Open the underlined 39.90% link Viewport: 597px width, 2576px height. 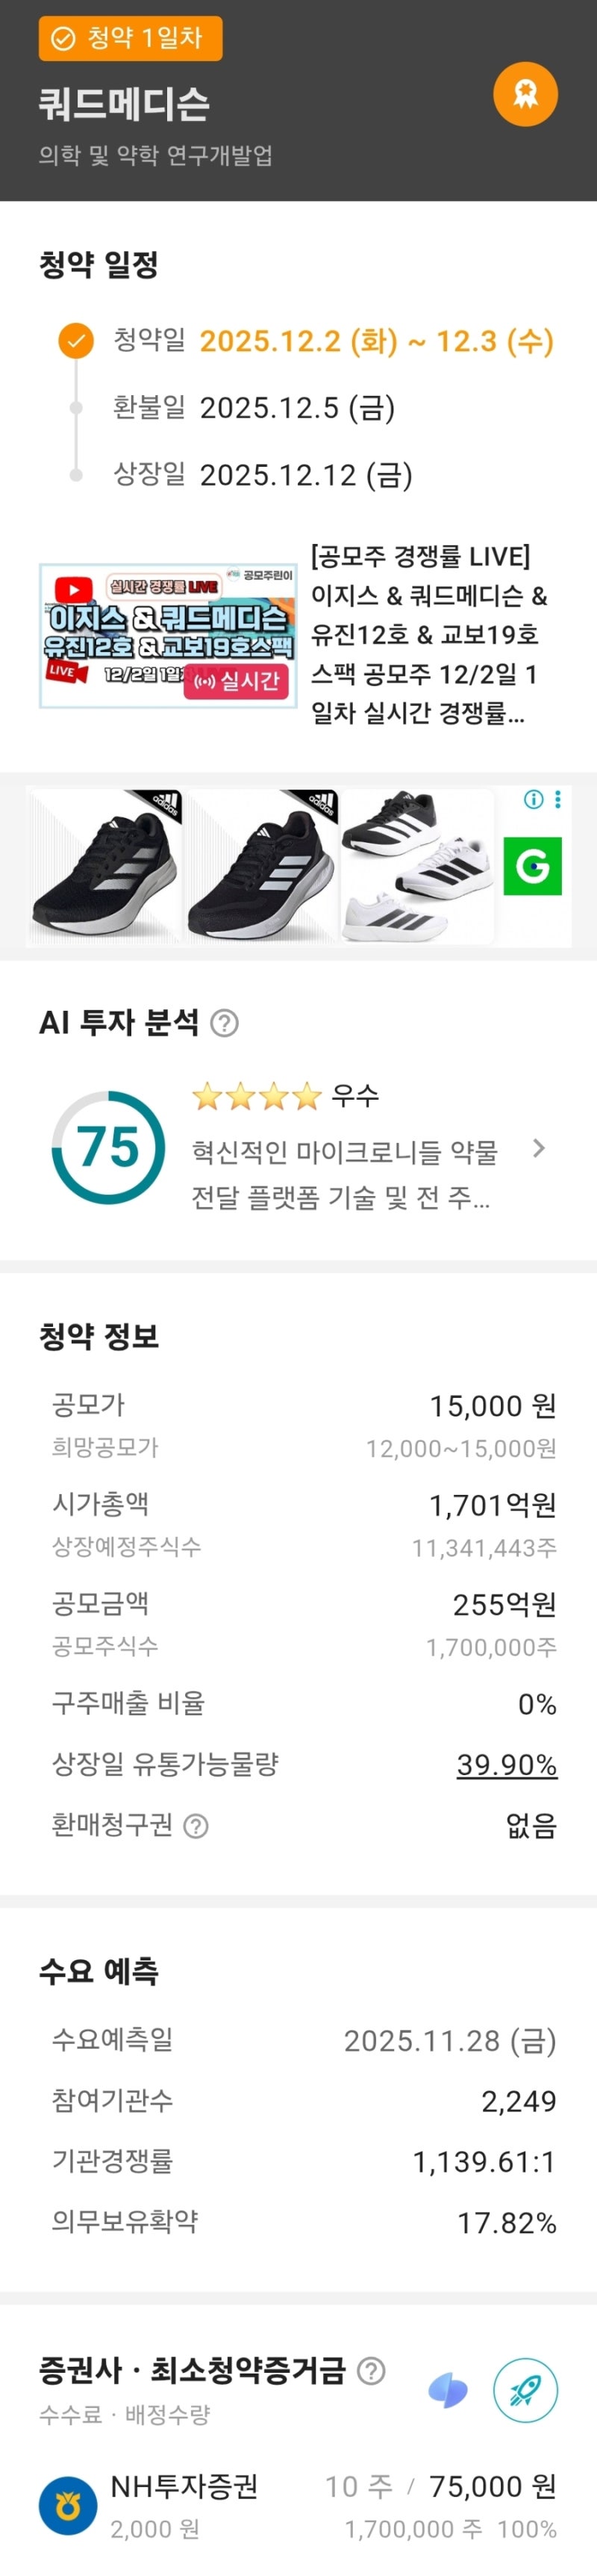tap(506, 1764)
